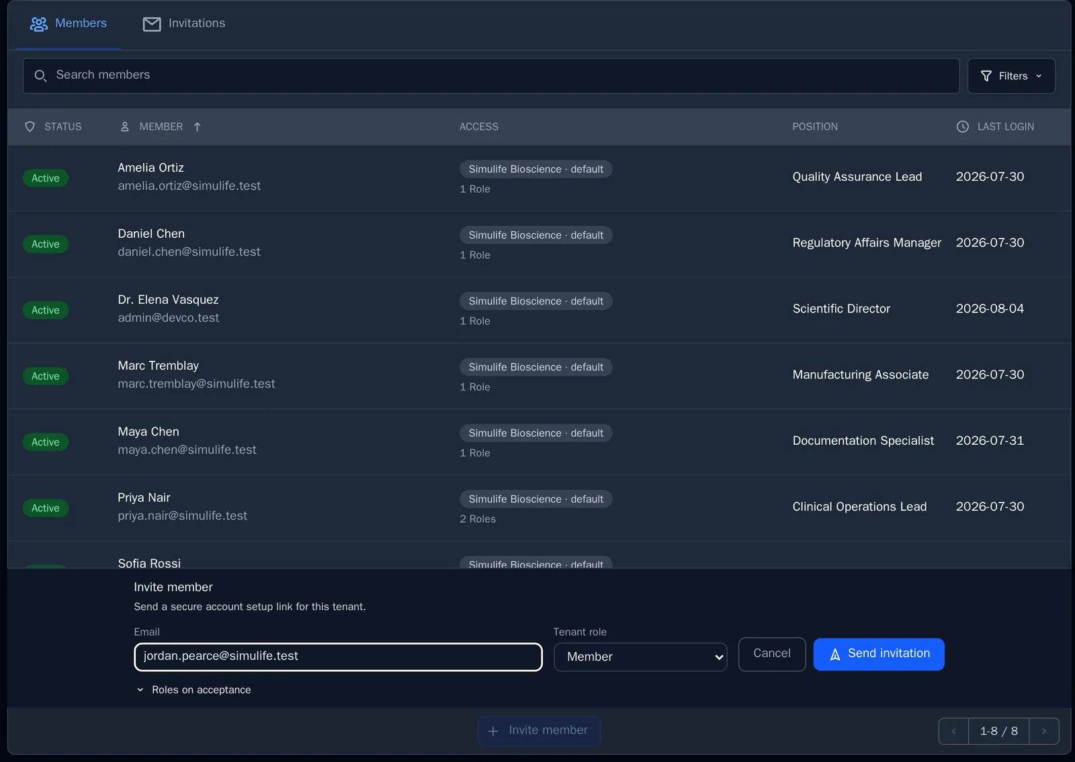Click Daniel Chen's Simulife Bioscience access chip
Screen dimensions: 1075x762
click(x=535, y=235)
